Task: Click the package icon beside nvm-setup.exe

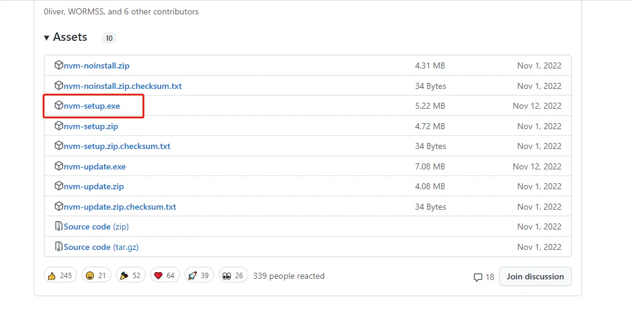Action: [59, 106]
